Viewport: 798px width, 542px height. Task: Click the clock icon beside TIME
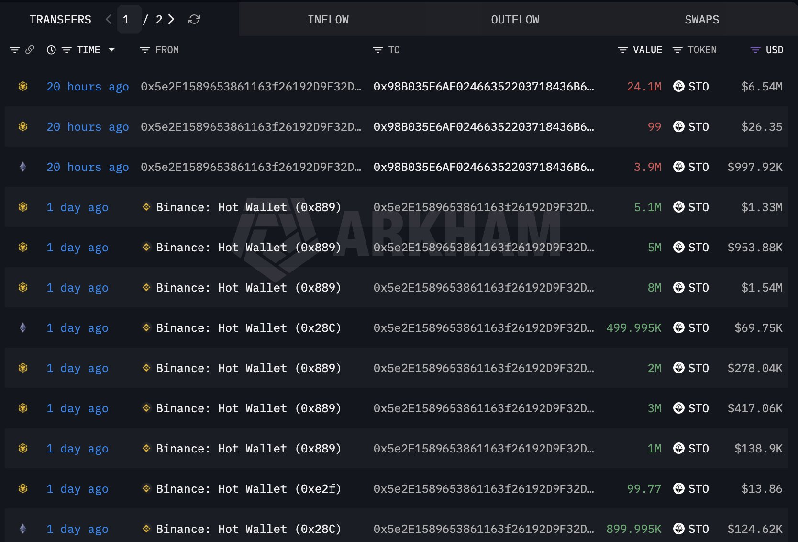click(x=51, y=50)
